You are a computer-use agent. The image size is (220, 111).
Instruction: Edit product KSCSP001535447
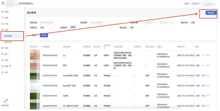click(x=198, y=55)
